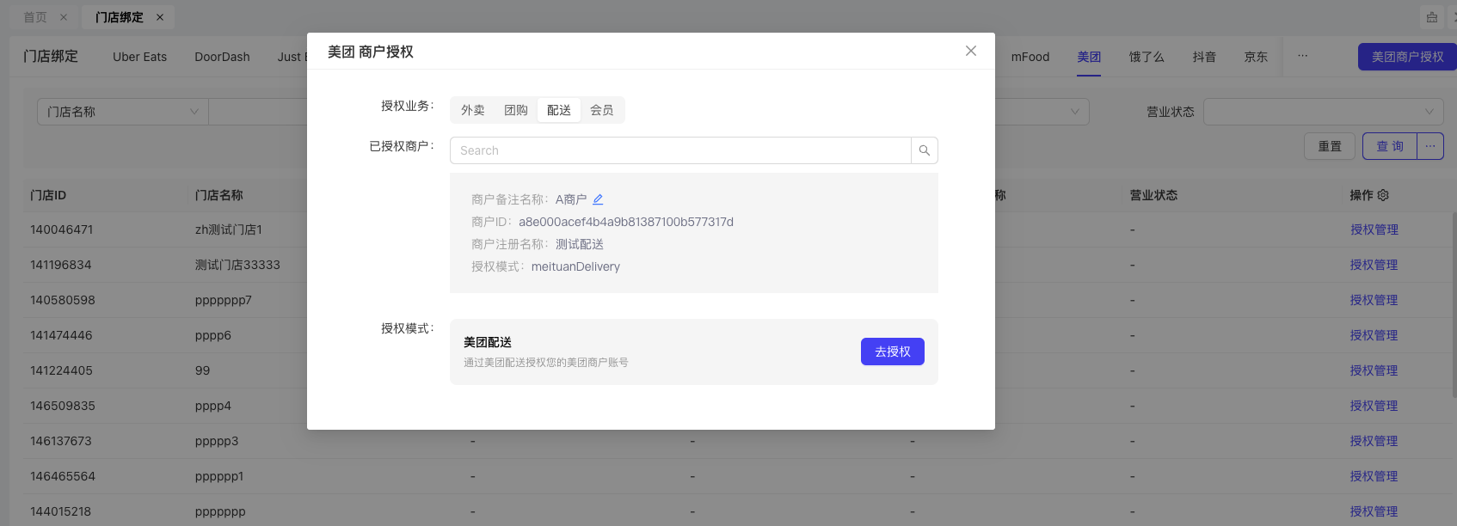
Task: Click store ID 146465554
Action: point(63,476)
